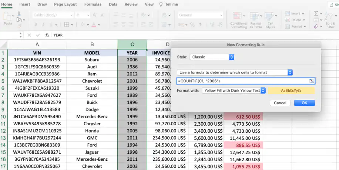This screenshot has height=170, width=339.
Task: Click the Share button
Action: (333, 5)
